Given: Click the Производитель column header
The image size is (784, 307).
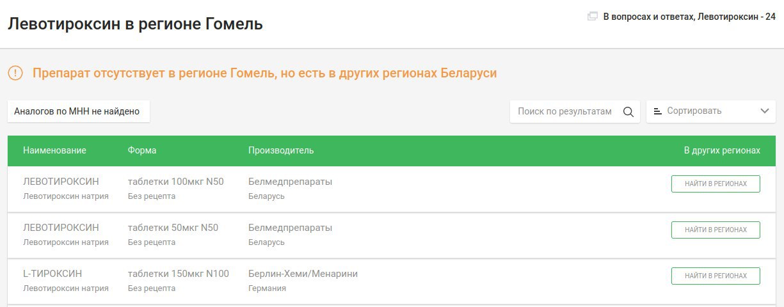Looking at the screenshot, I should click(x=281, y=150).
